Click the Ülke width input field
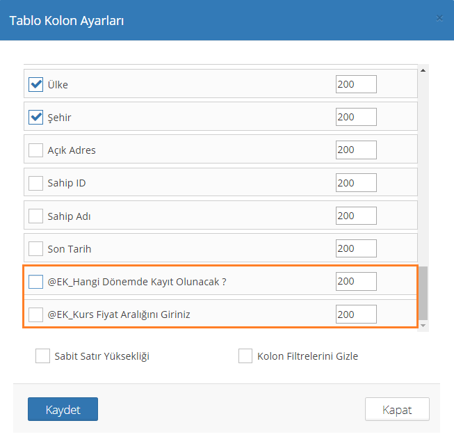 [x=355, y=84]
